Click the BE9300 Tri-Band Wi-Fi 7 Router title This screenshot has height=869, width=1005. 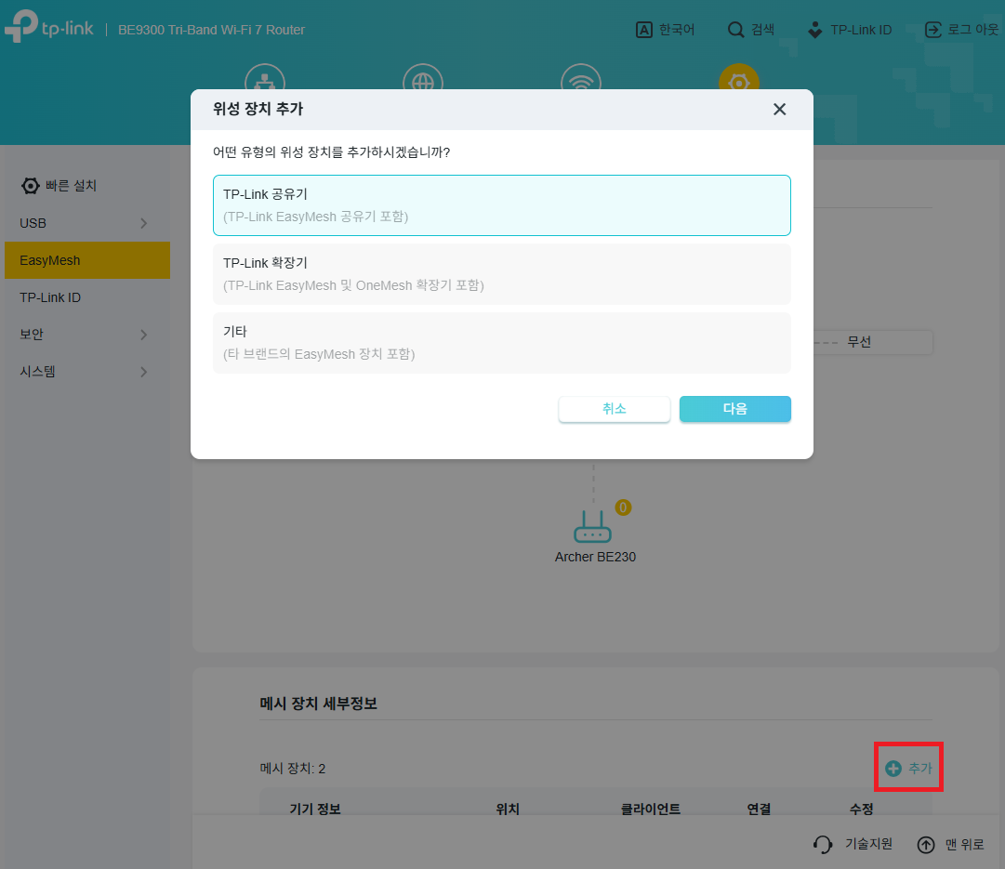[x=212, y=30]
